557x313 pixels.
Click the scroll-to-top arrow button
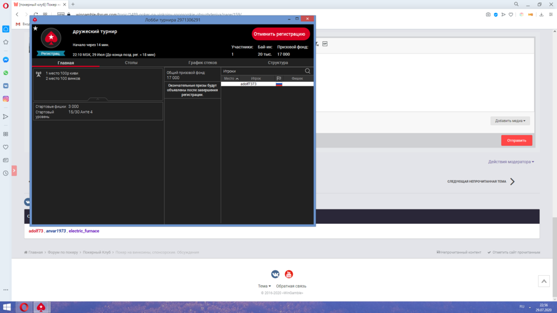tap(544, 281)
